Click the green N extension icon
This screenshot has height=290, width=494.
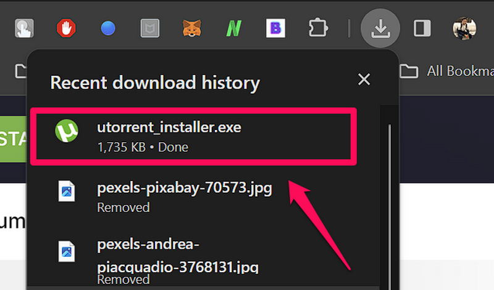tap(234, 28)
